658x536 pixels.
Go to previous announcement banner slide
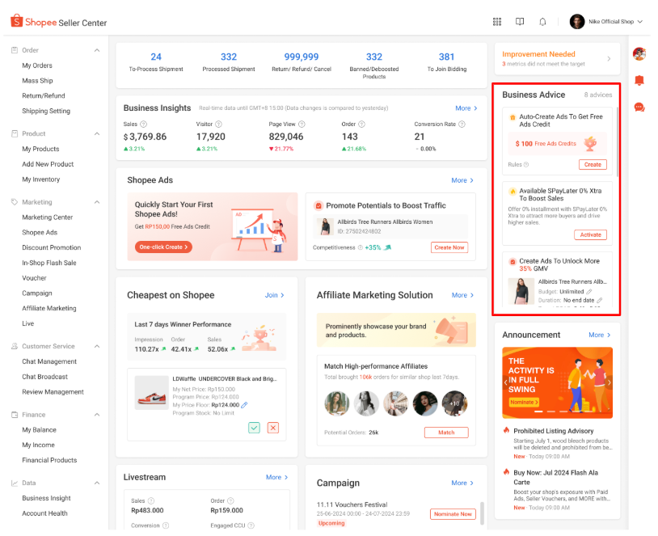(506, 382)
